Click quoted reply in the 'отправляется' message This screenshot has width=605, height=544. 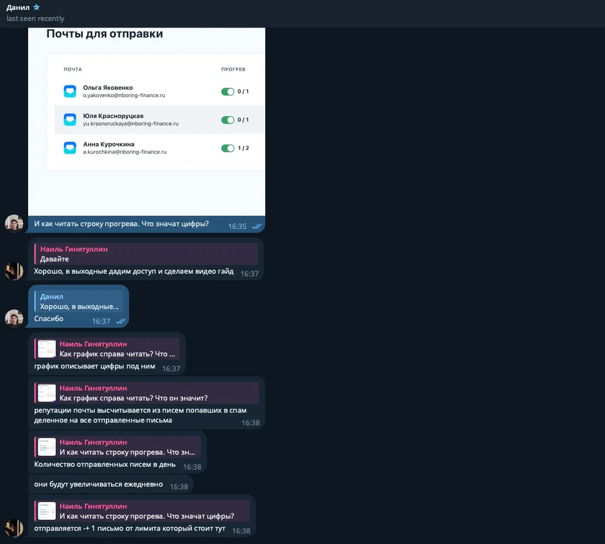142,511
